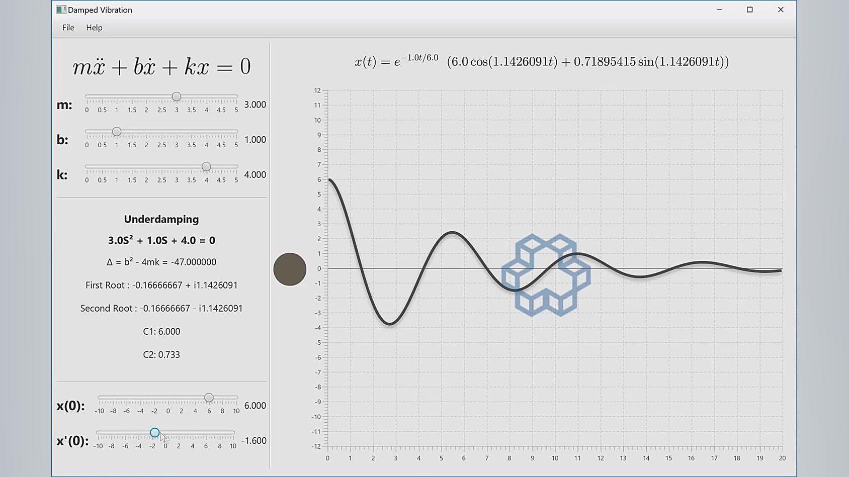Click the Underdamping classification label
Image resolution: width=849 pixels, height=477 pixels.
[161, 219]
